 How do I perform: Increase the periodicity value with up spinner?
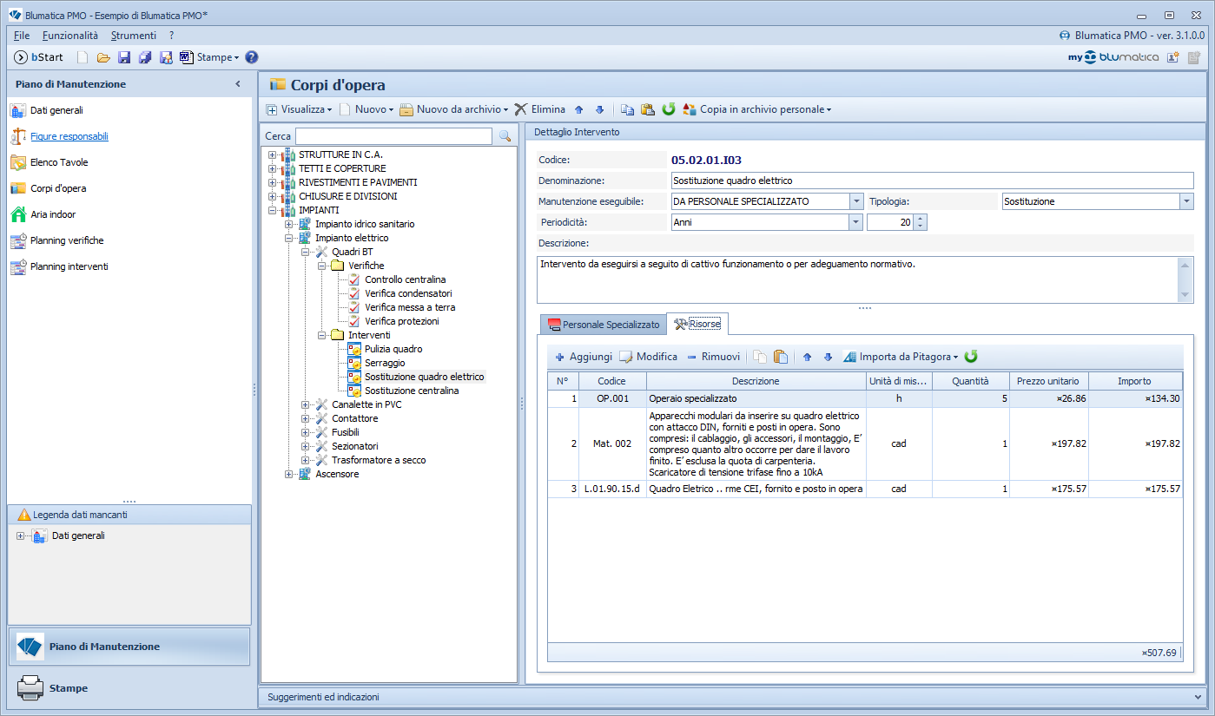(x=921, y=219)
